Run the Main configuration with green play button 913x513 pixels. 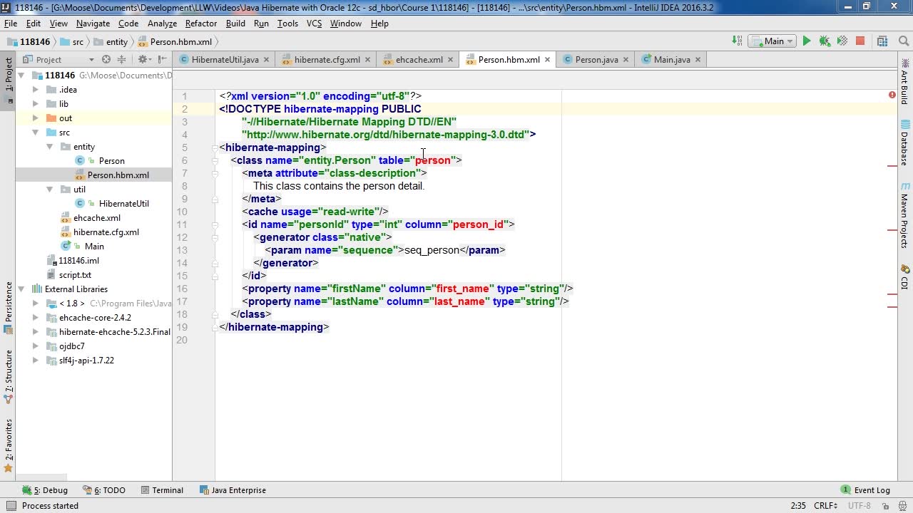807,41
